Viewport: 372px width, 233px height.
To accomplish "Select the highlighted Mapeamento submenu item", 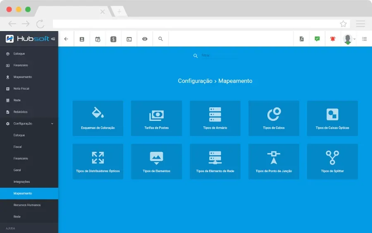I will [x=29, y=193].
